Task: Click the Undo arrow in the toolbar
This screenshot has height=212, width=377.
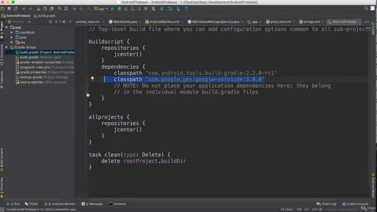Action: point(24,9)
